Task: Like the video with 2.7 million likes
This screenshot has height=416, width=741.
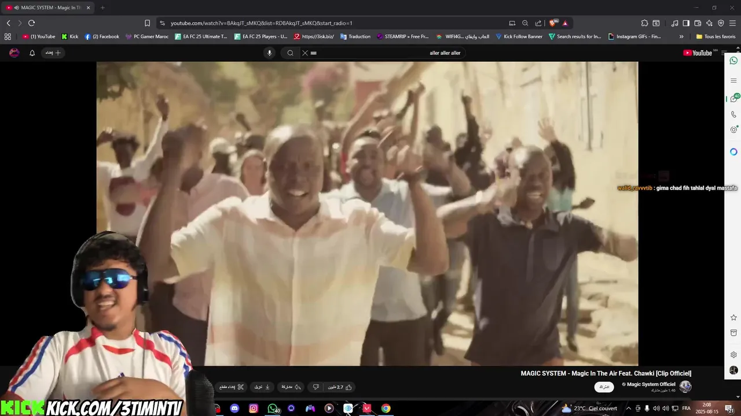Action: [x=340, y=387]
